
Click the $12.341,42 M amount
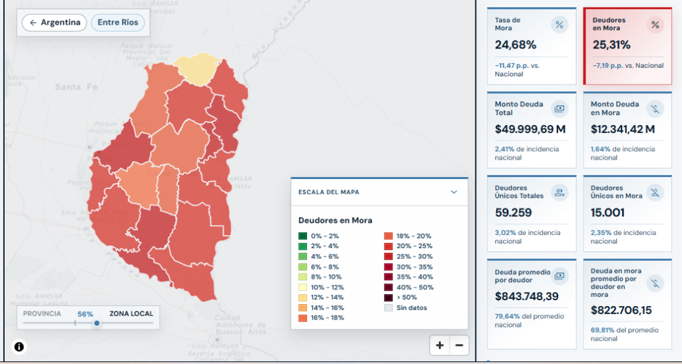coord(623,129)
